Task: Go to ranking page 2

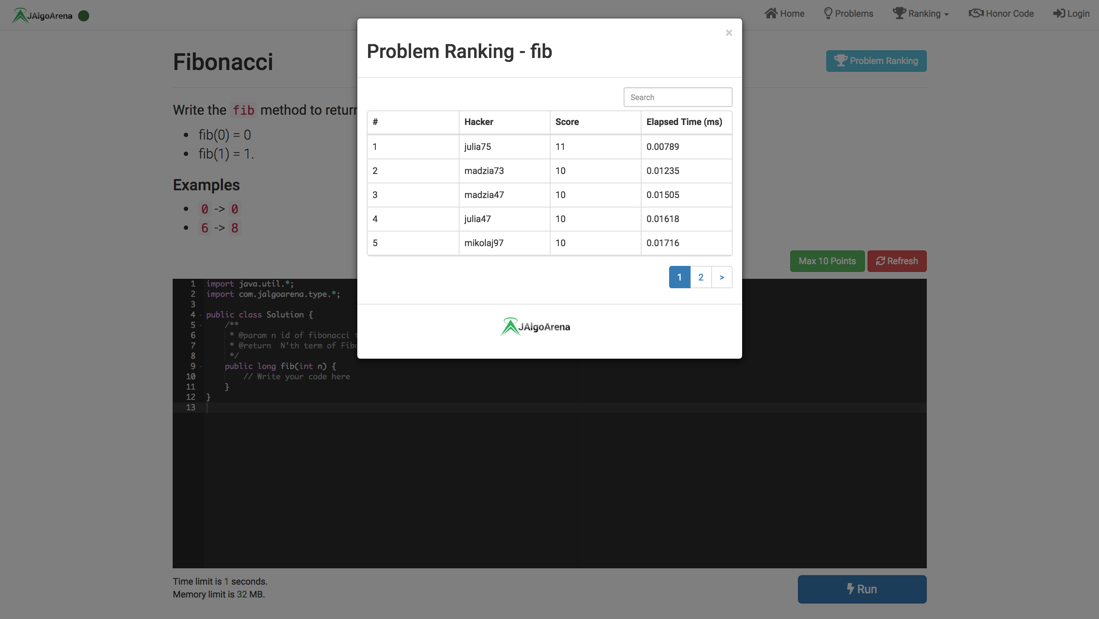Action: tap(700, 277)
